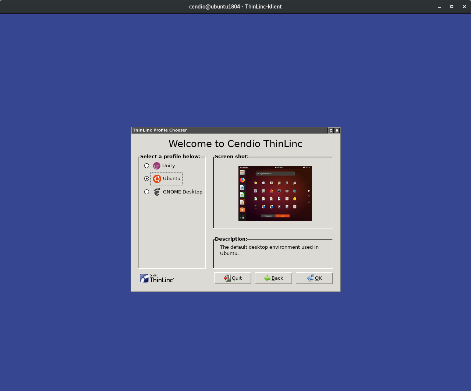This screenshot has width=471, height=391.
Task: Maximize the ThinLinc-klient window
Action: pos(452,7)
